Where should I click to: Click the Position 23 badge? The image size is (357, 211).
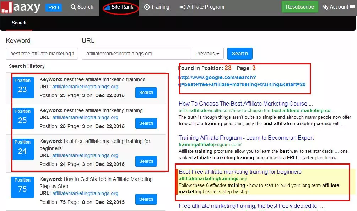click(x=22, y=87)
